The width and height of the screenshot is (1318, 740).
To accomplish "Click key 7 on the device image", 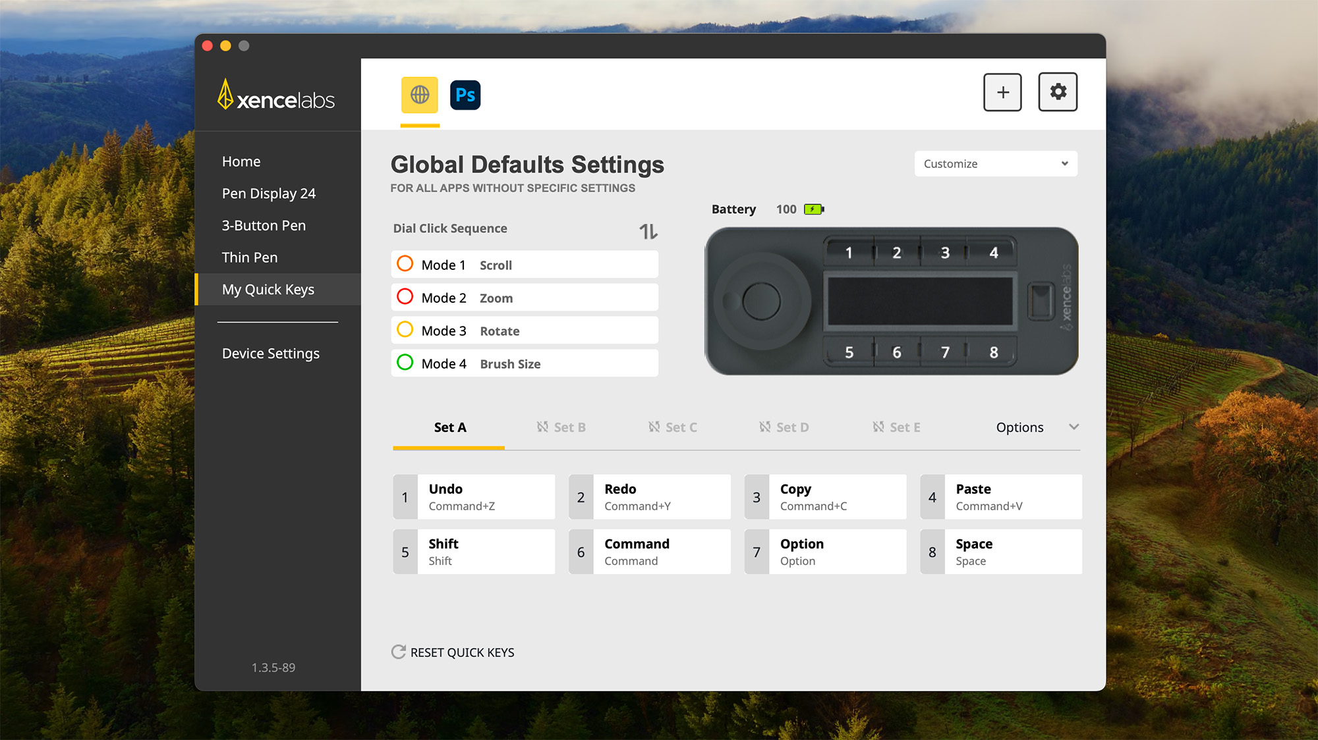I will coord(945,352).
